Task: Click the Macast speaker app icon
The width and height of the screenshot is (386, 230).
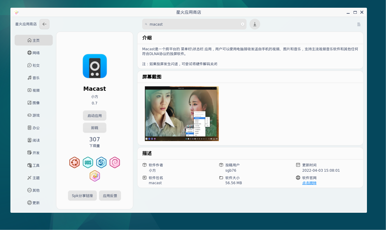Action: click(95, 66)
